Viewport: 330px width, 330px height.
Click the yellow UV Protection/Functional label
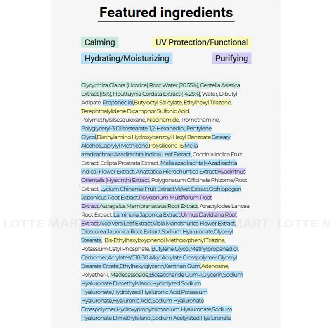(202, 42)
